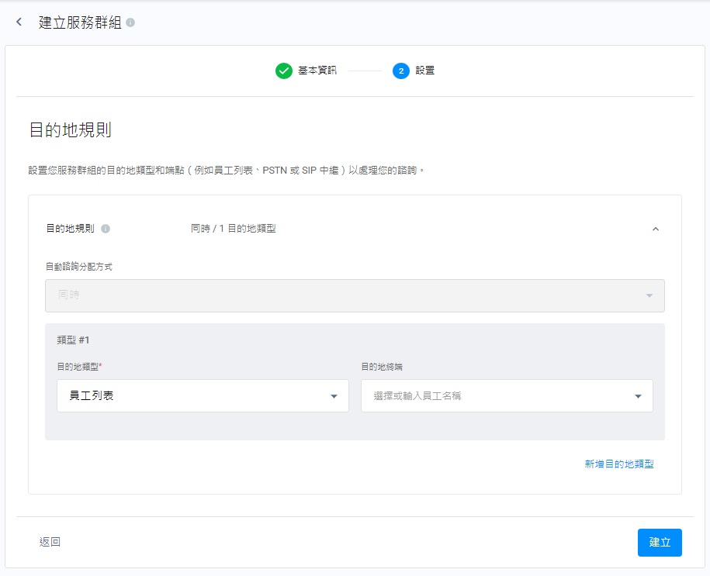Viewport: 710px width, 576px height.
Task: Select the 設置 step label
Action: (424, 71)
